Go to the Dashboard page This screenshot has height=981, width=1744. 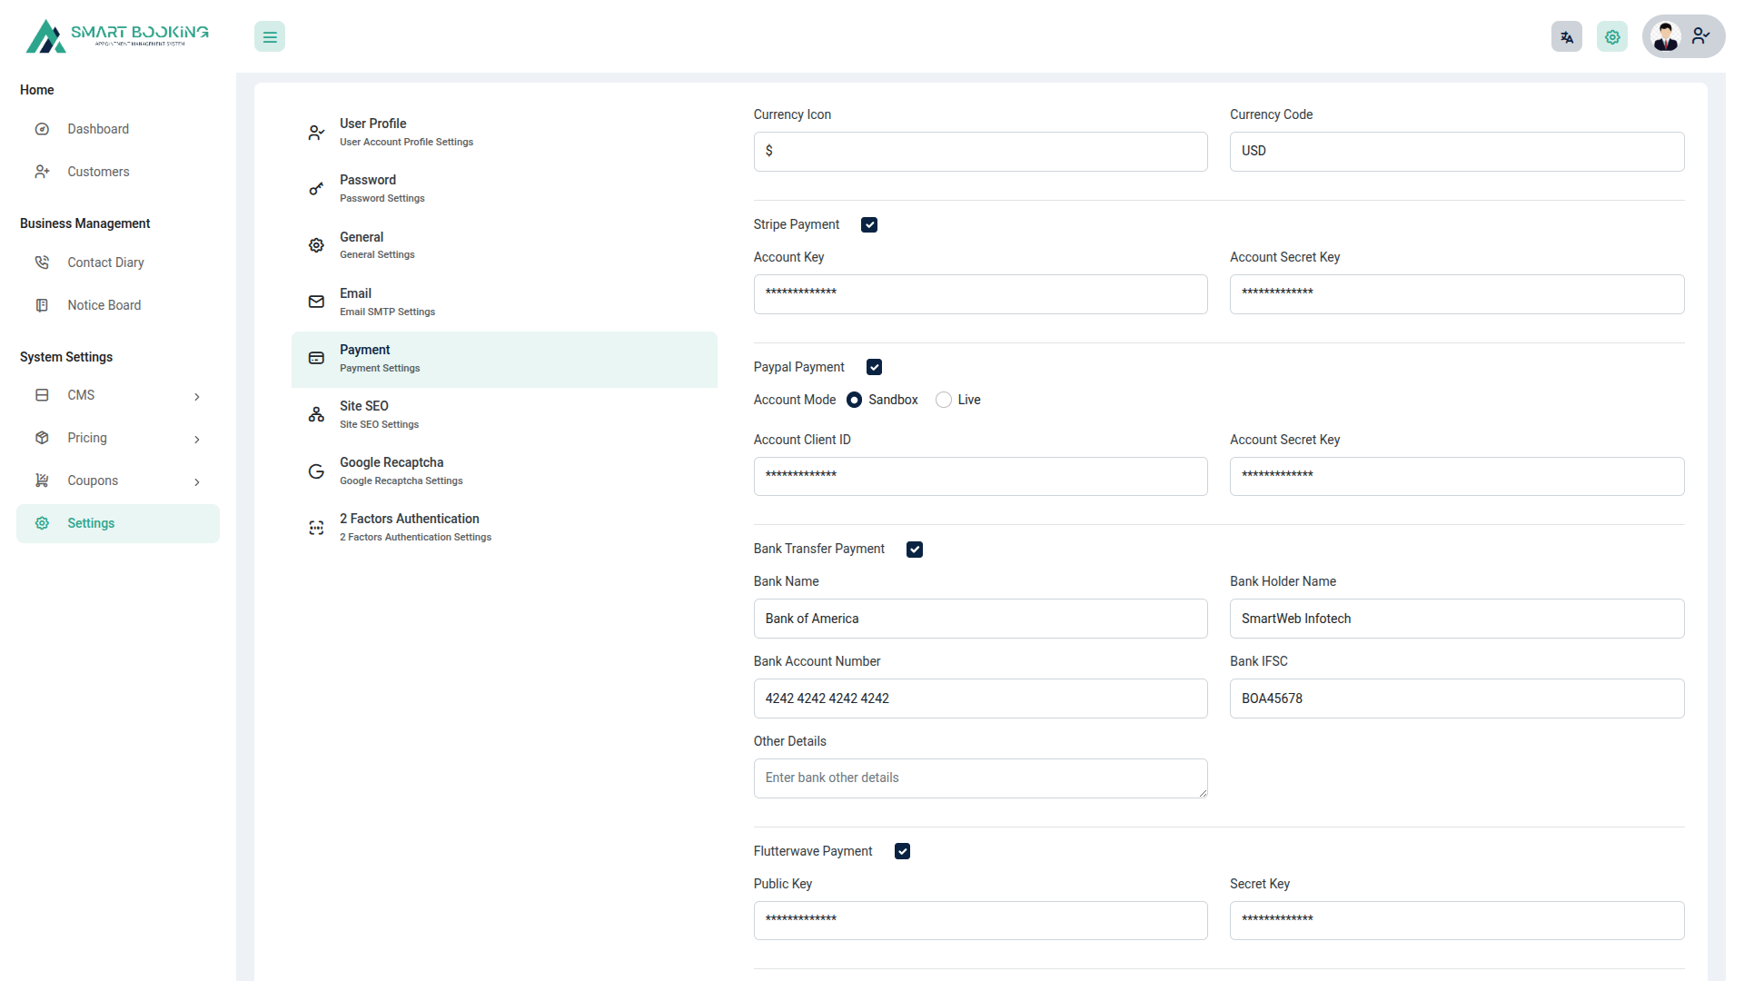98,129
